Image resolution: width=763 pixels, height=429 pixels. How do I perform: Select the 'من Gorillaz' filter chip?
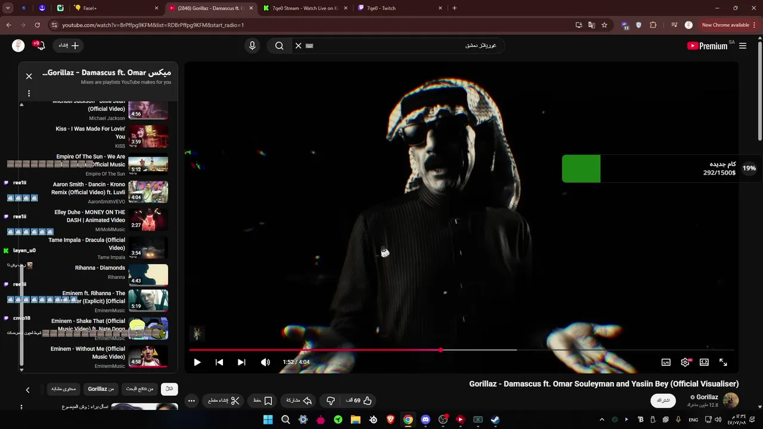pyautogui.click(x=101, y=389)
